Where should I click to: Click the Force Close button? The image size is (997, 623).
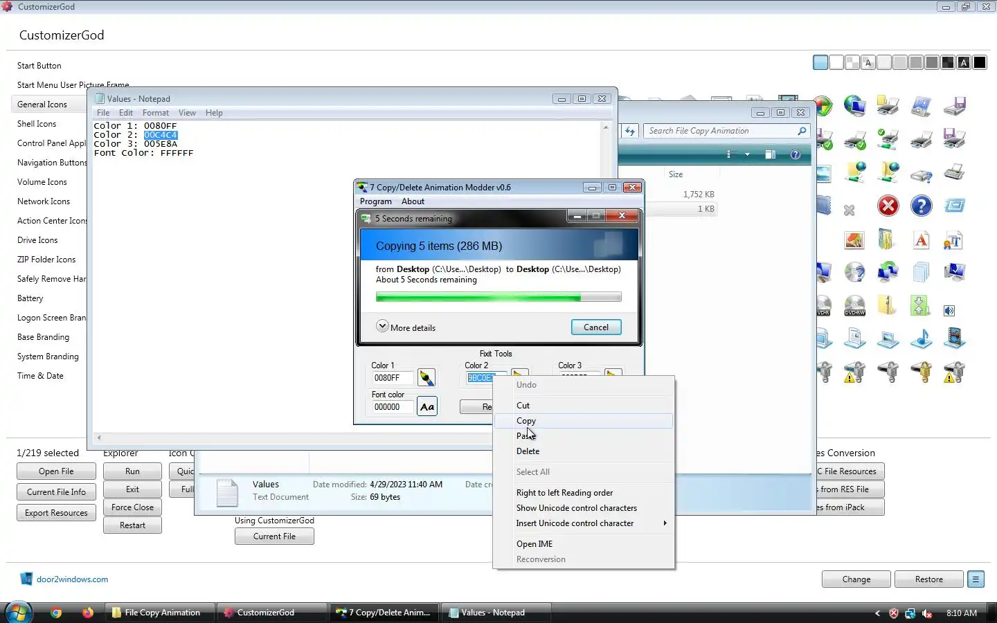132,507
